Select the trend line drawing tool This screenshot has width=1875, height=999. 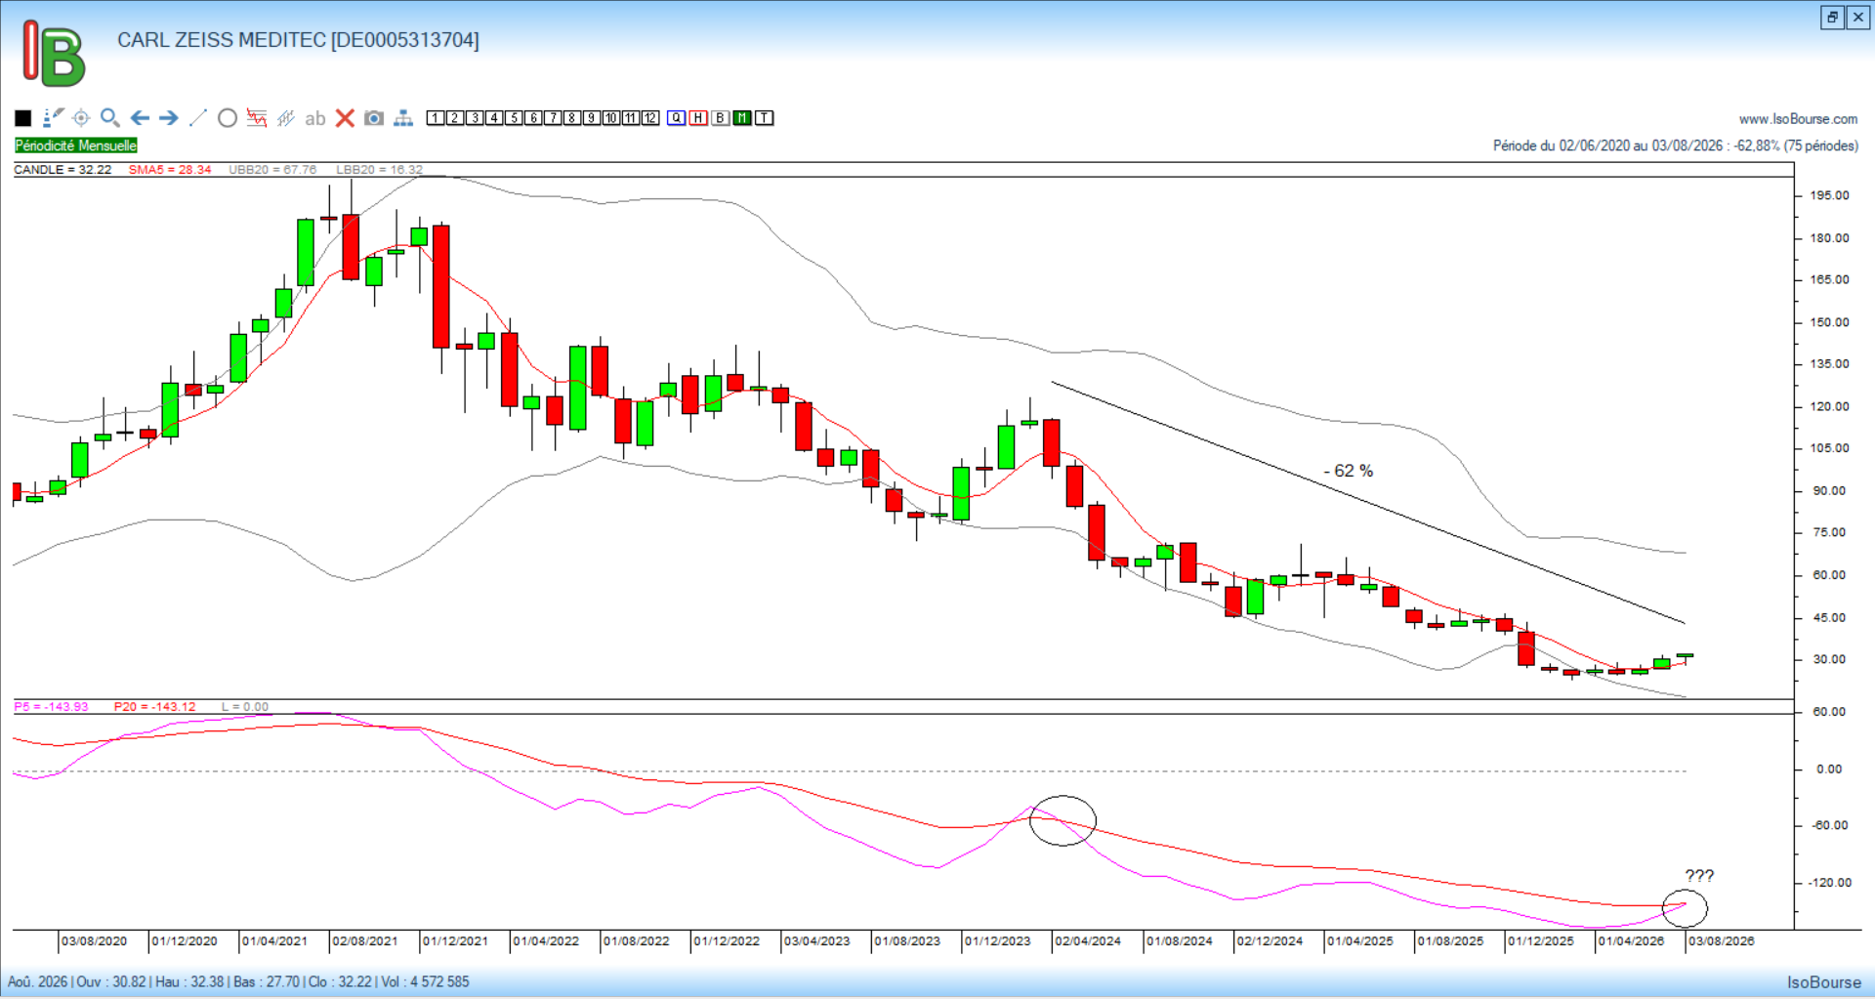(198, 118)
